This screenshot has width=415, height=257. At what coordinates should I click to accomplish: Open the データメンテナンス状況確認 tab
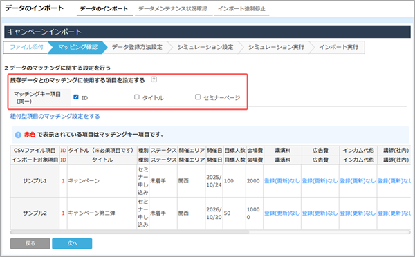173,9
